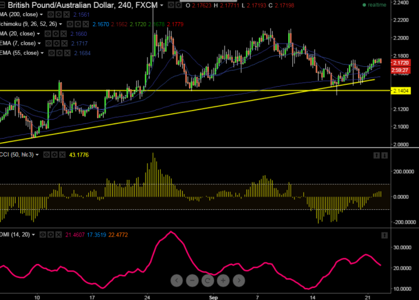Hide the MA (20, close) indicator
This screenshot has height=300, width=419.
tap(48, 33)
